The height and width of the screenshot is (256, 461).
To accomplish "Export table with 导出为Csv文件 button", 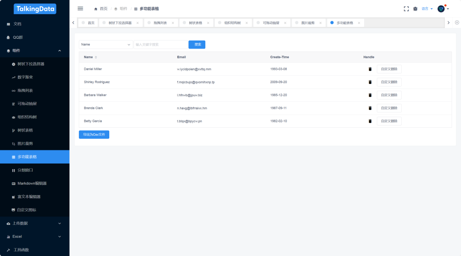I will click(x=94, y=135).
